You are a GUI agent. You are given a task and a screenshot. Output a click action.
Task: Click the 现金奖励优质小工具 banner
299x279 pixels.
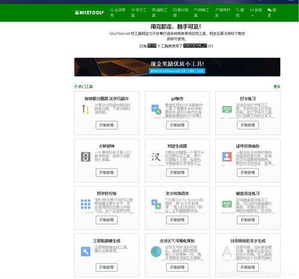point(177,67)
